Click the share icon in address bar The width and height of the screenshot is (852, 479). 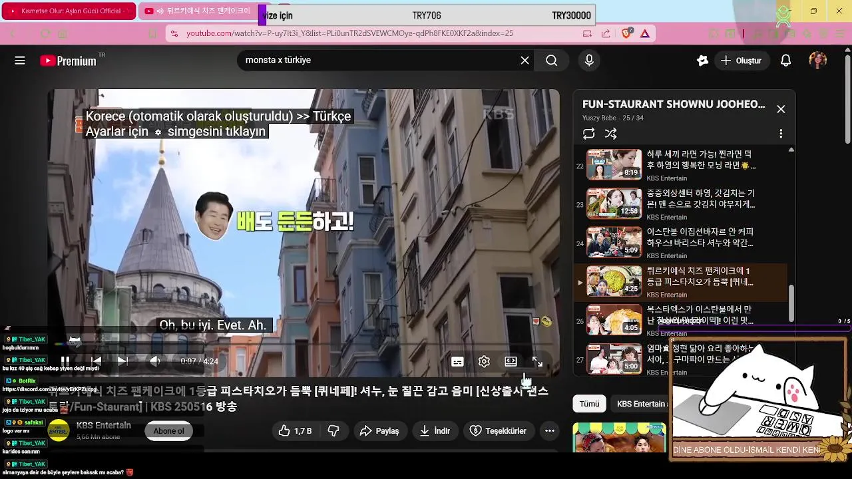coord(606,33)
